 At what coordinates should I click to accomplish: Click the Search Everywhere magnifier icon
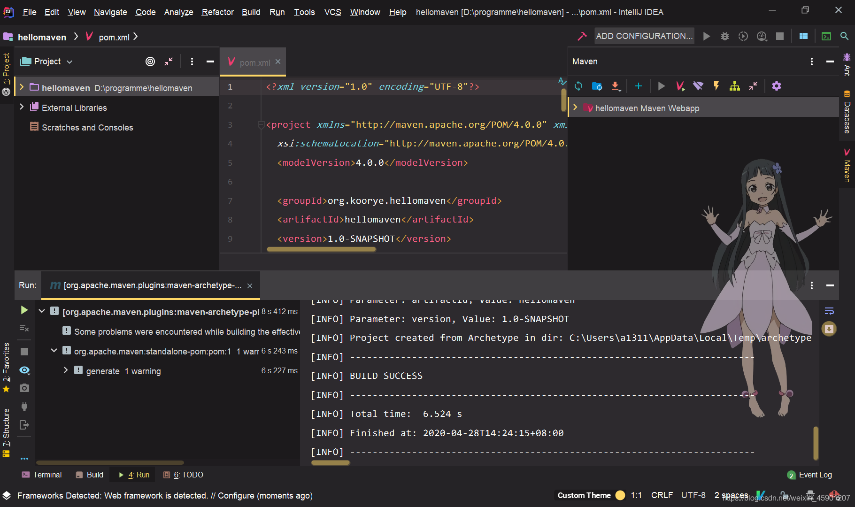pyautogui.click(x=844, y=36)
